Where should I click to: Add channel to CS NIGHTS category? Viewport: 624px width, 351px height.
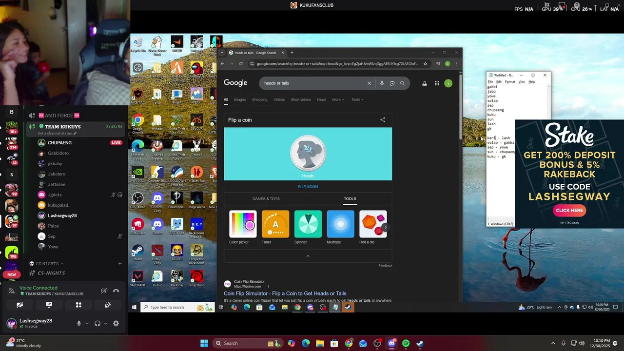(x=120, y=264)
